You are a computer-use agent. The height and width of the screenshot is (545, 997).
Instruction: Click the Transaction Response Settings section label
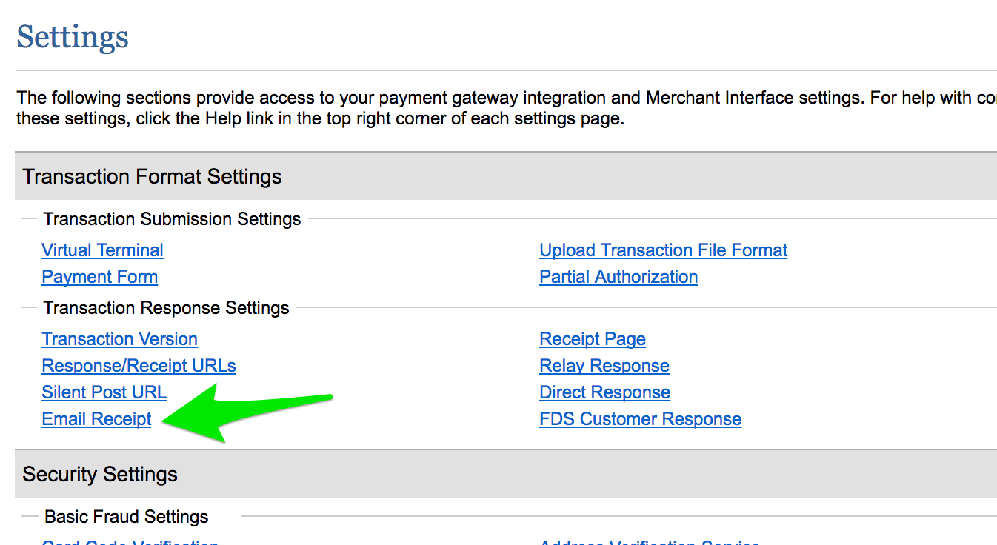point(166,307)
